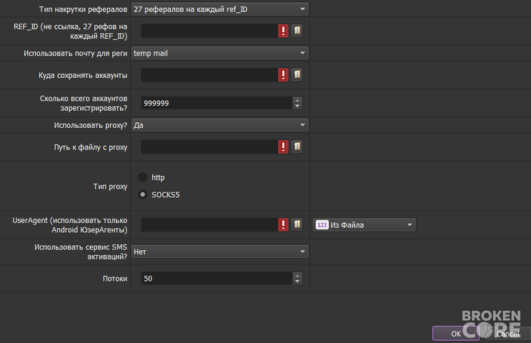Select SOCKS5 proxy type

tap(142, 194)
